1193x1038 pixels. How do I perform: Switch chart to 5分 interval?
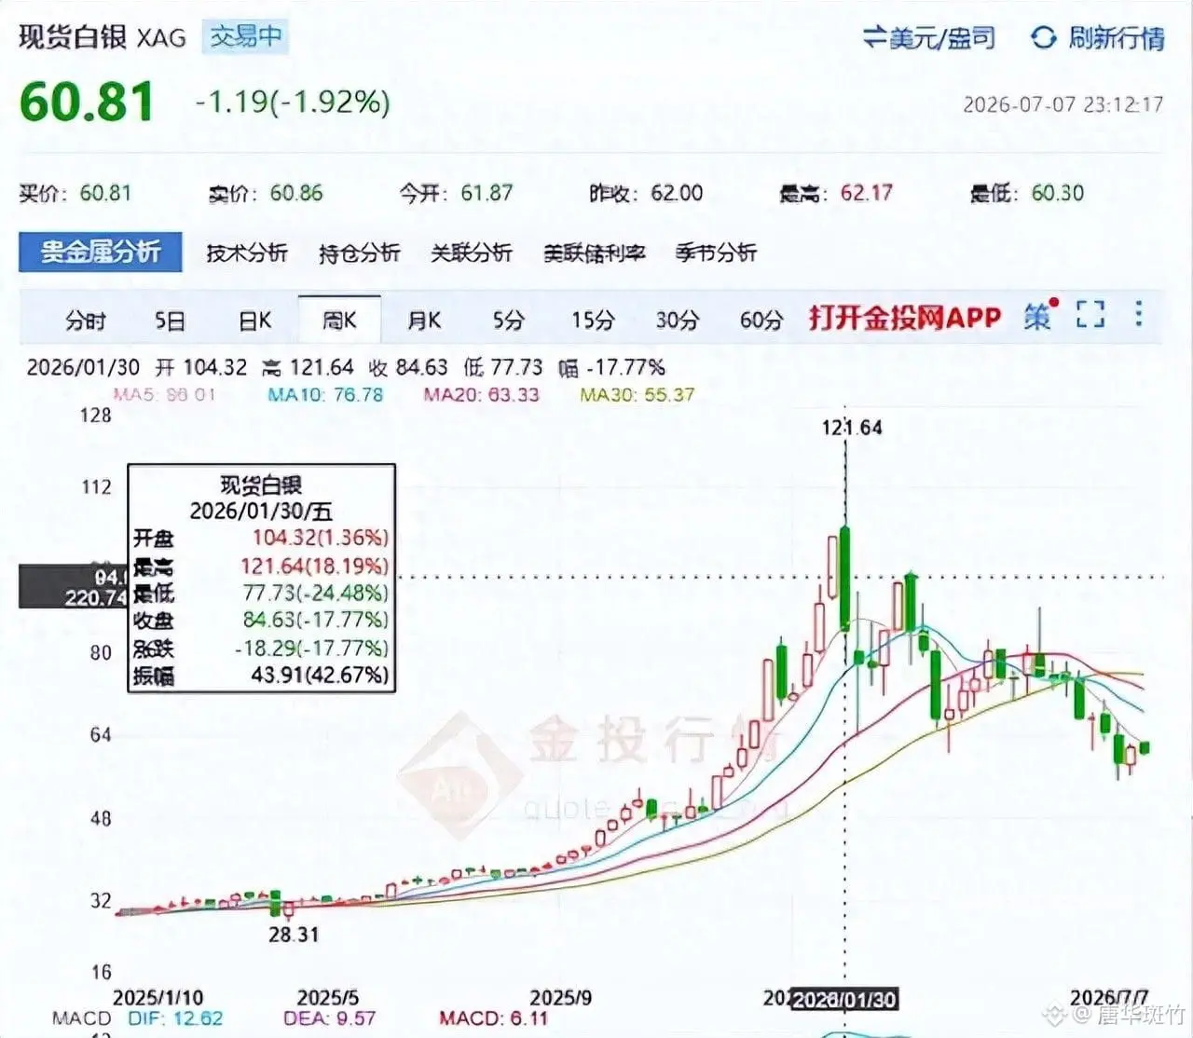(509, 321)
